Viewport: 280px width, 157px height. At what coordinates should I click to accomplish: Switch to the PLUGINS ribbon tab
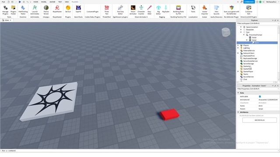[x=75, y=2]
